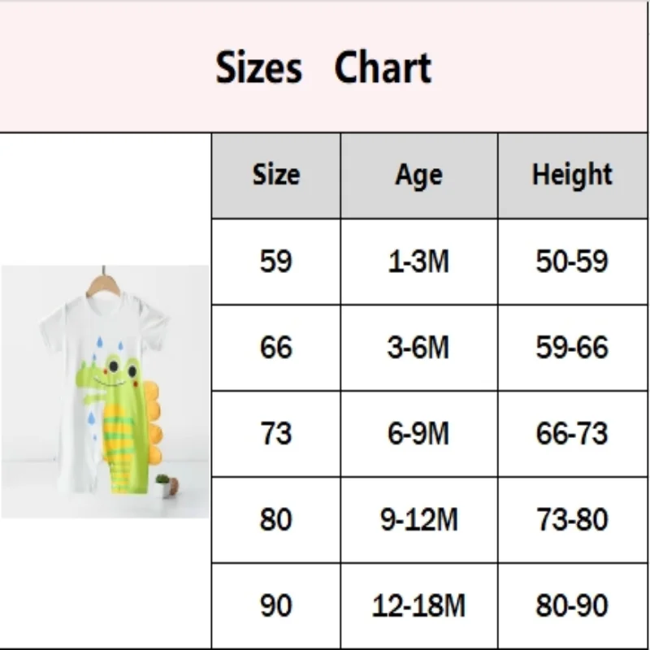Click the 73 cell in Size column
Viewport: 650px width, 650px height.
point(275,434)
